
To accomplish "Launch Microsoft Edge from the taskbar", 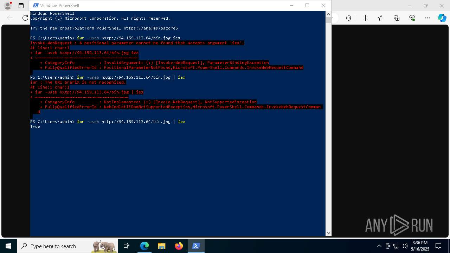I will tap(144, 246).
